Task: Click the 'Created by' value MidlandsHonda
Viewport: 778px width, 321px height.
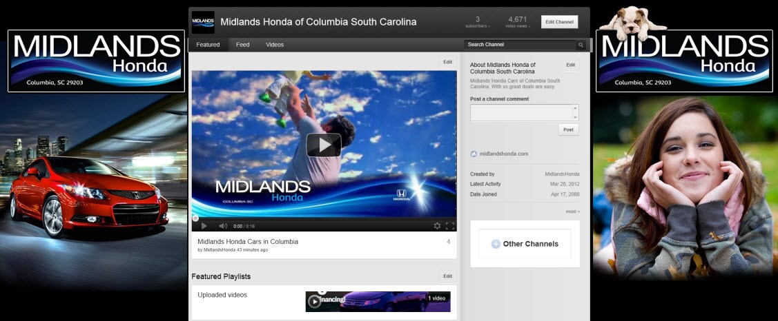Action: tap(562, 174)
